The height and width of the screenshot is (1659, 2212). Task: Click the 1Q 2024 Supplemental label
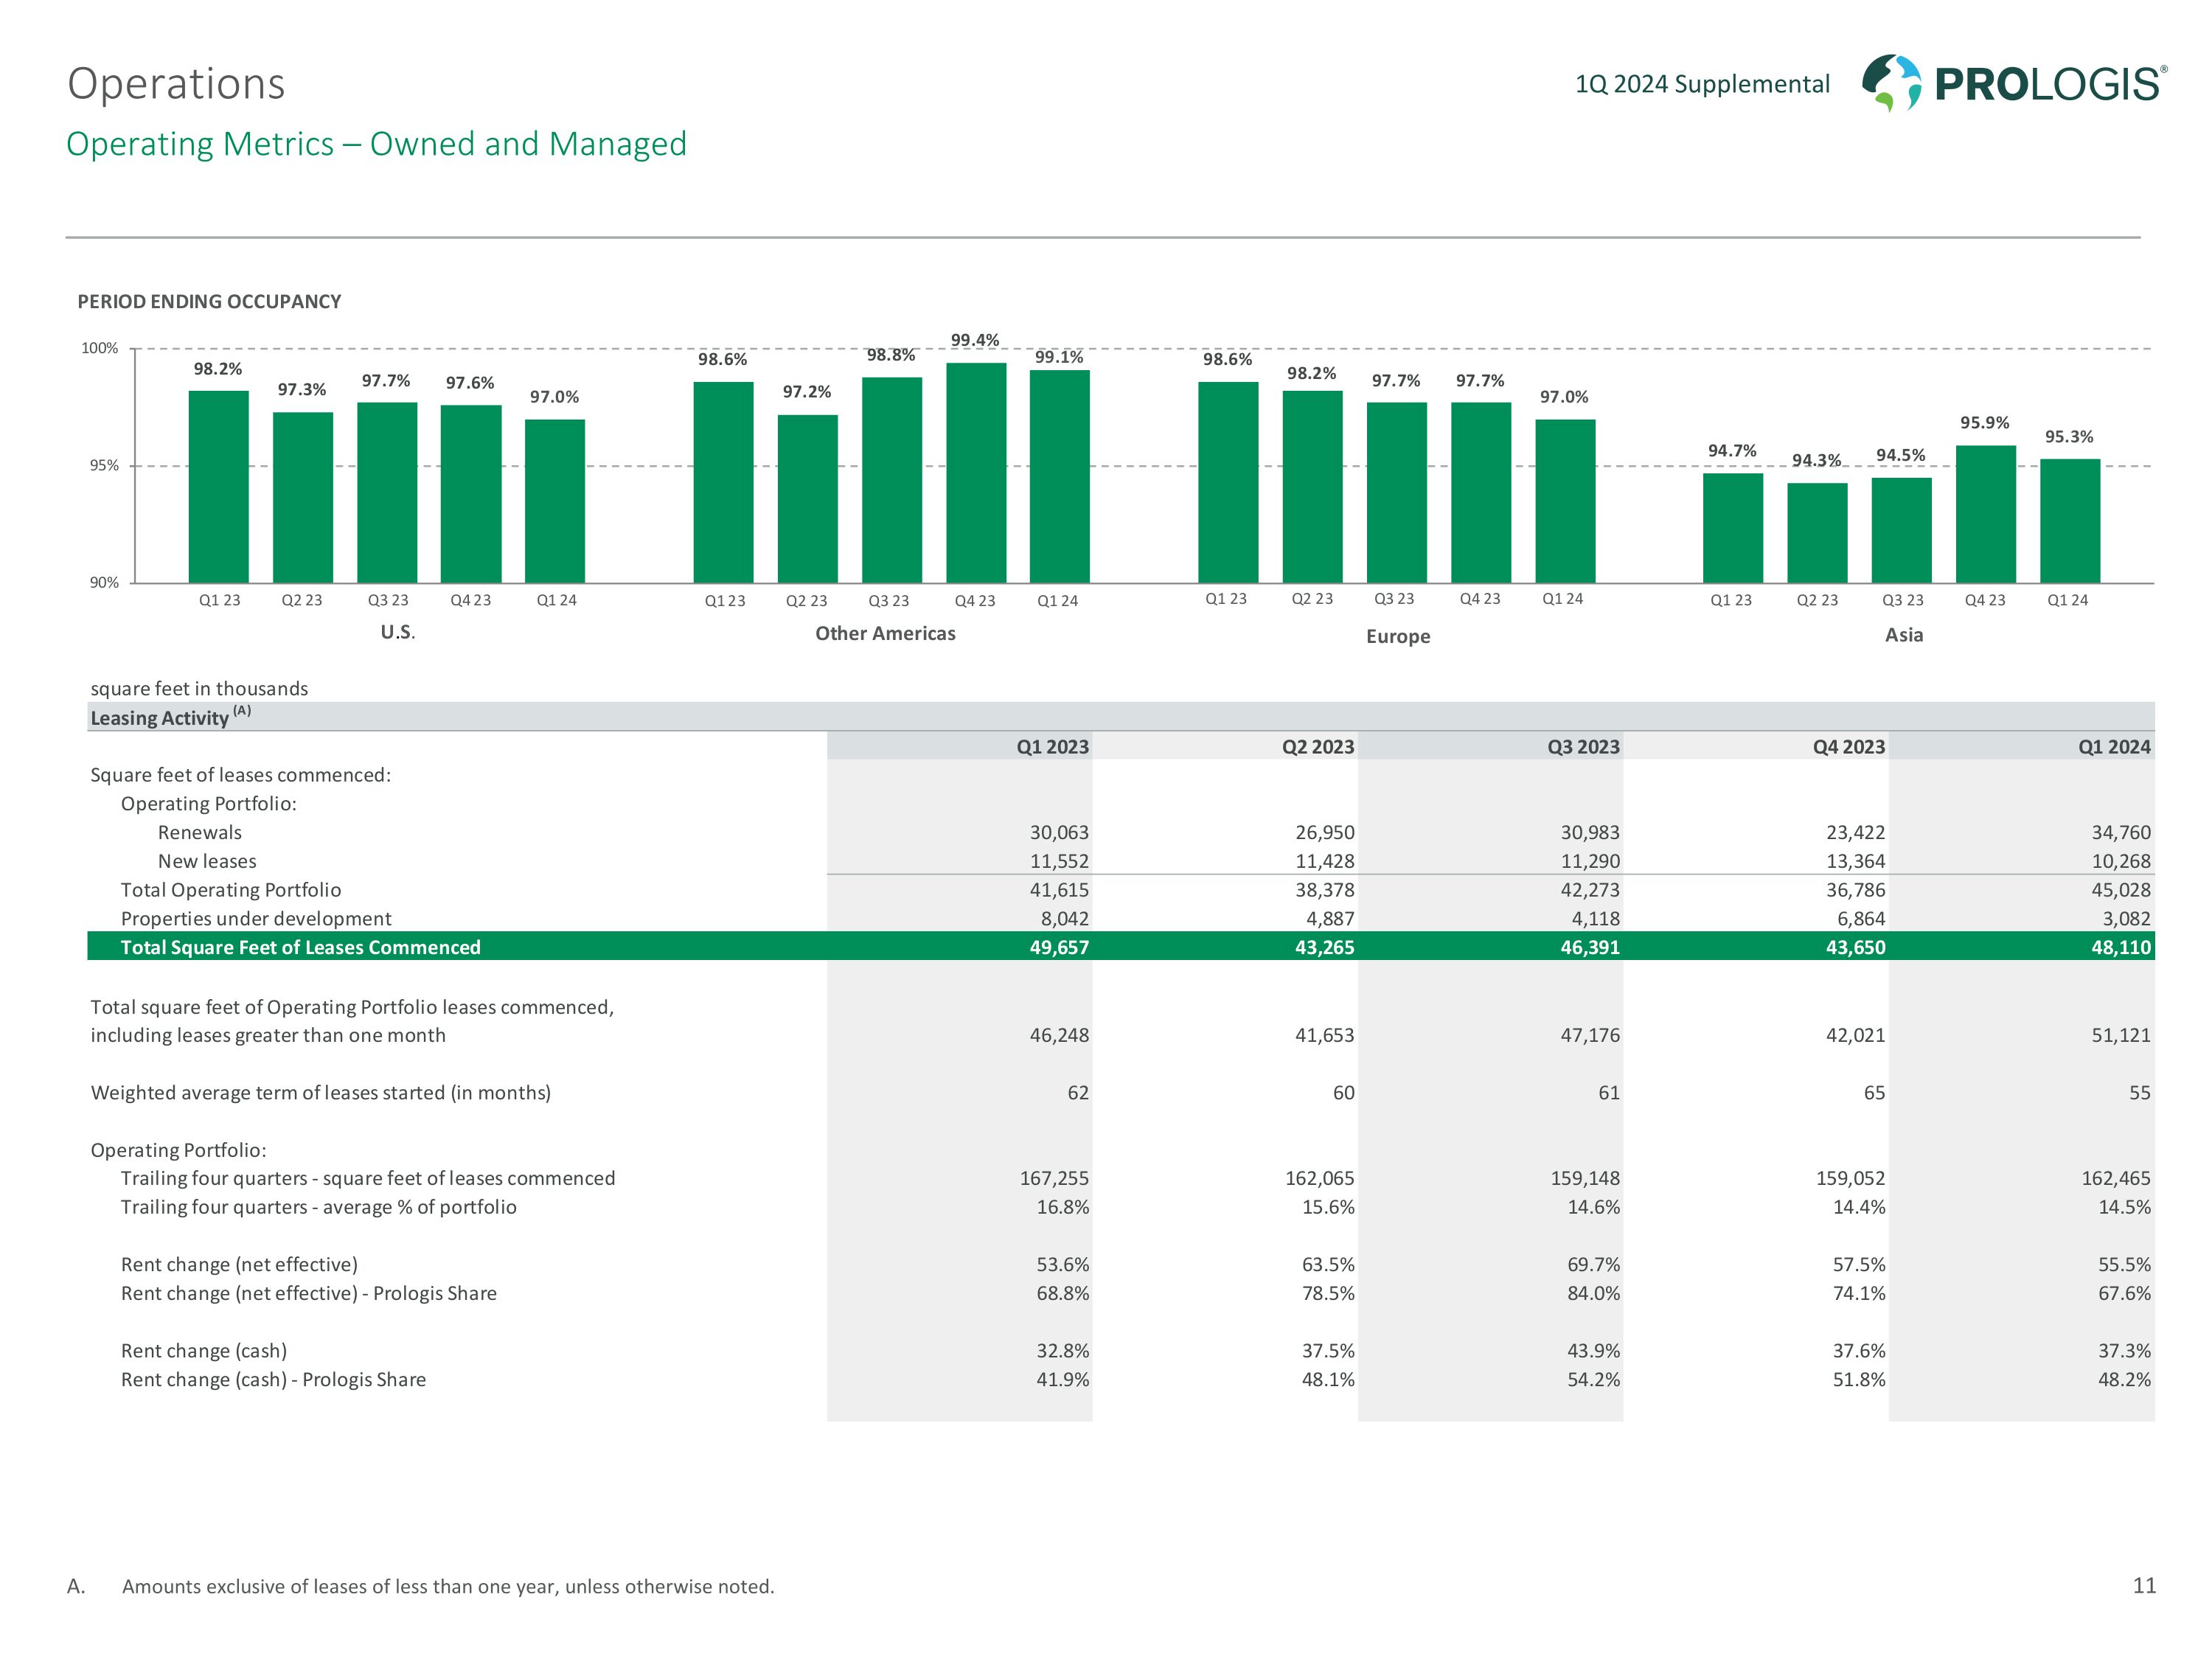(x=1701, y=84)
